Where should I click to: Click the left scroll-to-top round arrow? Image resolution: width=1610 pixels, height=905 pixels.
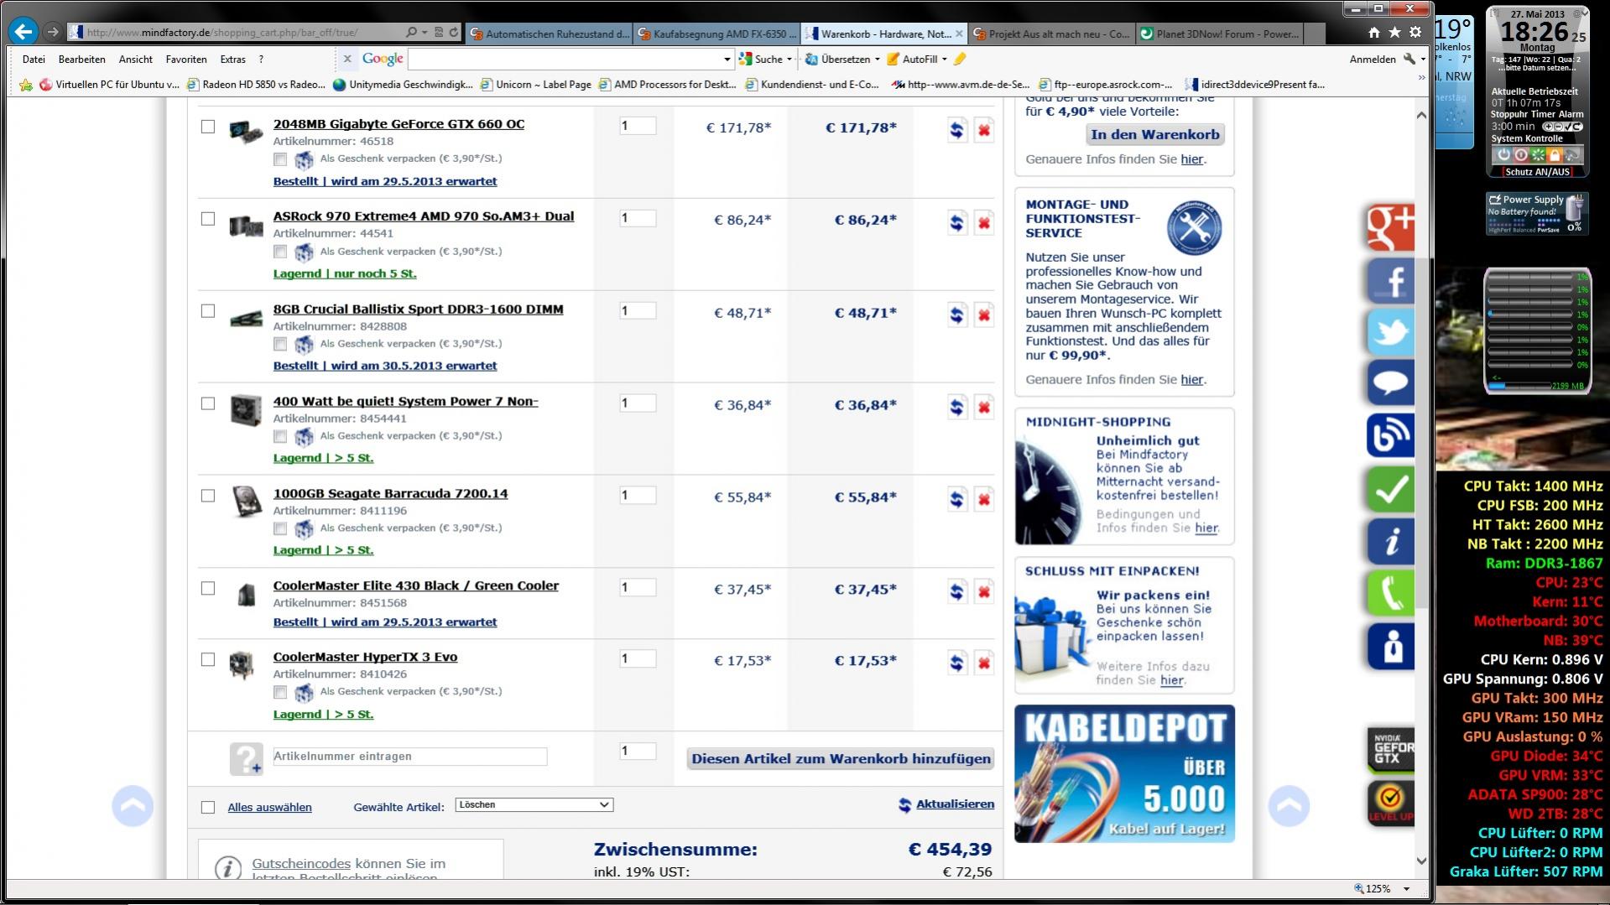pyautogui.click(x=133, y=806)
